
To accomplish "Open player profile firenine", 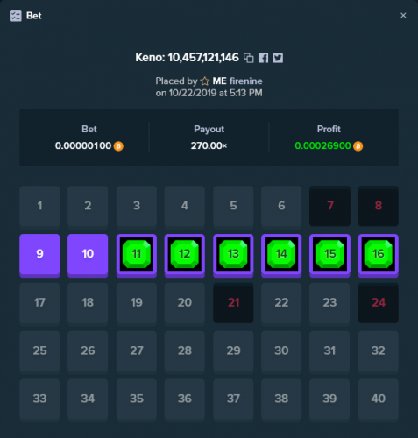I will pyautogui.click(x=246, y=81).
